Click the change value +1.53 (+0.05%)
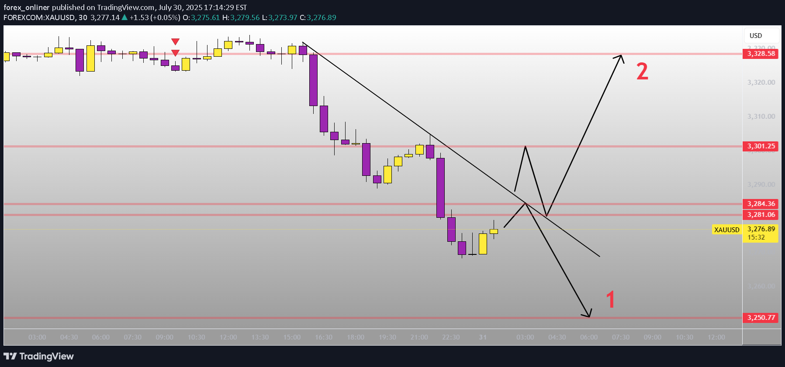 click(x=155, y=17)
